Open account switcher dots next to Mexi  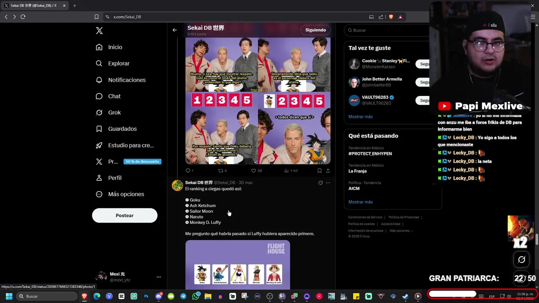(159, 277)
